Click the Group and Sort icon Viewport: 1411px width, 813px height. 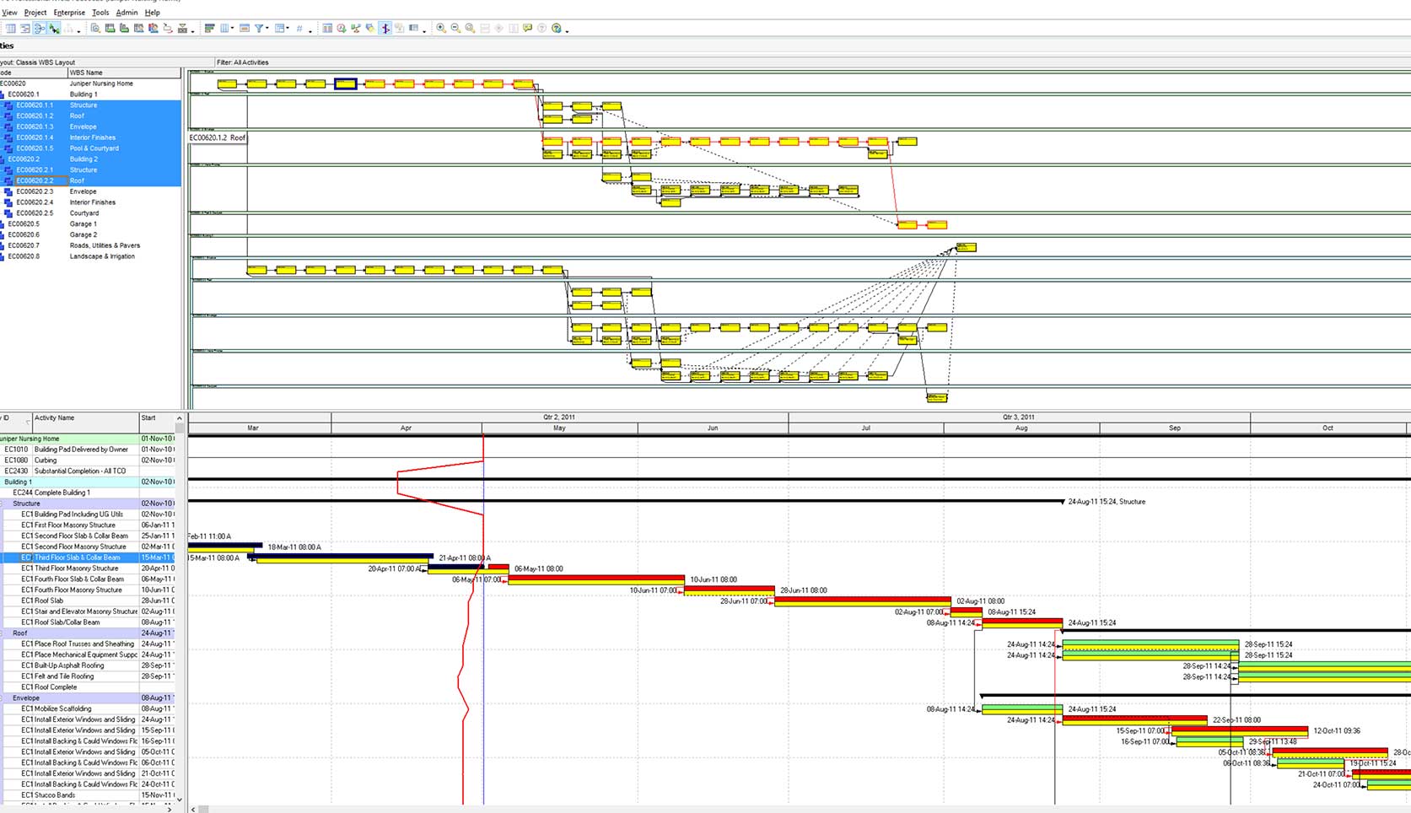click(x=279, y=28)
